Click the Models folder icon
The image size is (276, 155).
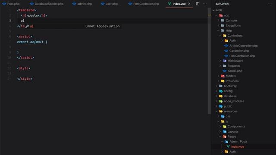223,76
